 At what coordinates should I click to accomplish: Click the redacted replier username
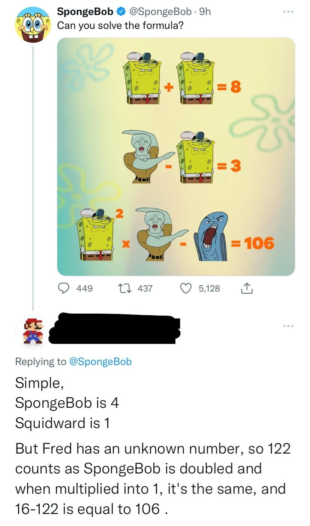coord(115,329)
